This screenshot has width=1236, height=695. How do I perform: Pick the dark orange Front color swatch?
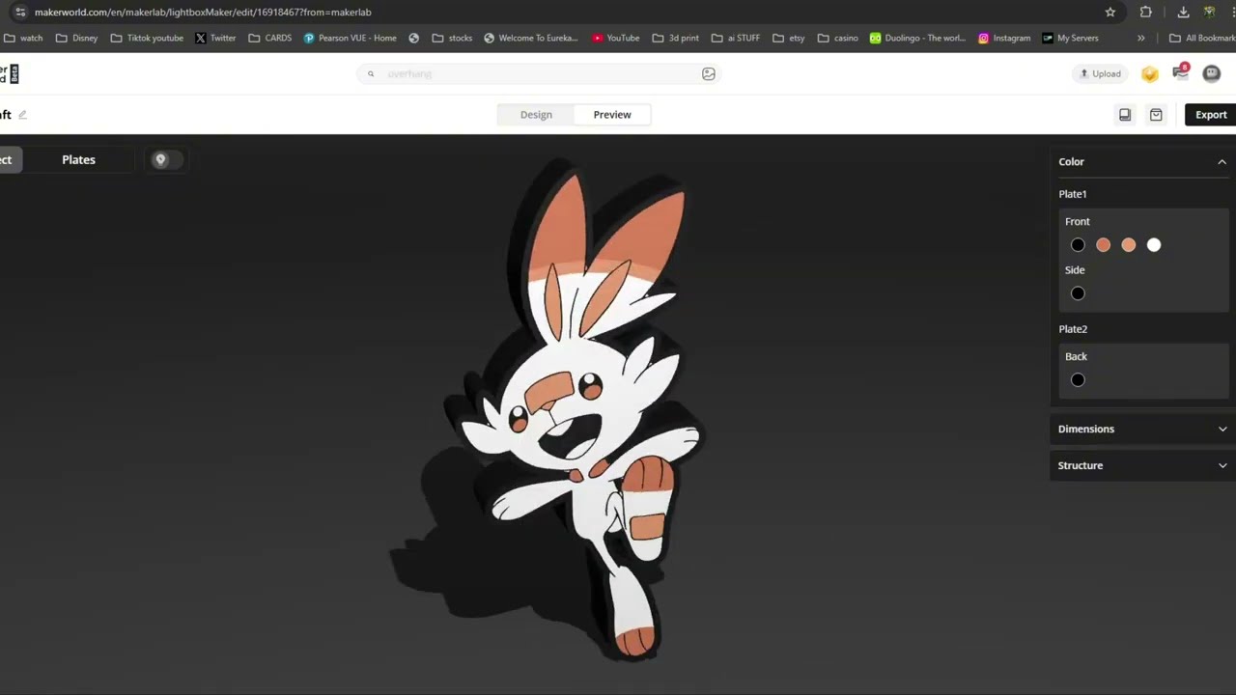(x=1103, y=245)
